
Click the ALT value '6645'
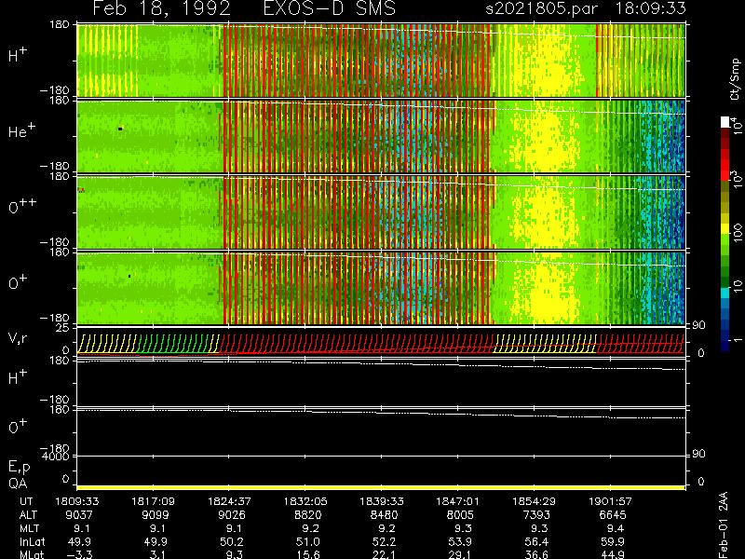(x=613, y=515)
